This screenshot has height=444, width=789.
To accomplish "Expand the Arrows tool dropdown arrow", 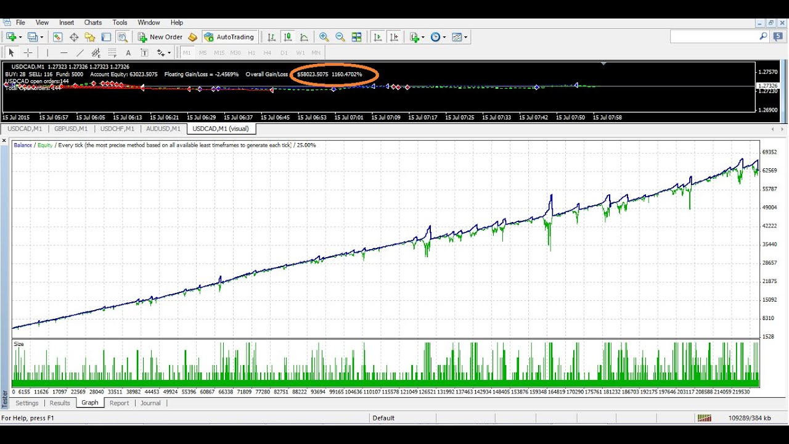I will coord(170,53).
